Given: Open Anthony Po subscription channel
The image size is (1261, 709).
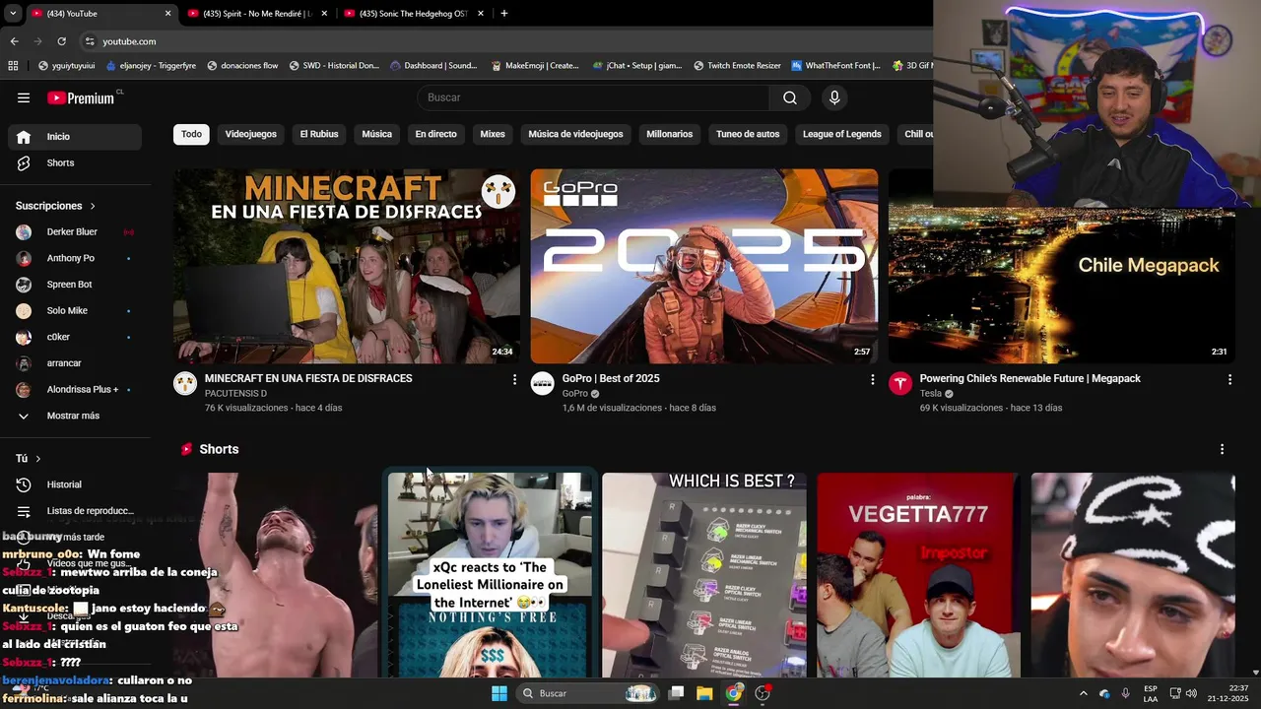Looking at the screenshot, I should point(75,258).
